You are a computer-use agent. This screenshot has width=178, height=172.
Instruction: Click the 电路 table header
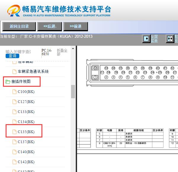[109, 130]
